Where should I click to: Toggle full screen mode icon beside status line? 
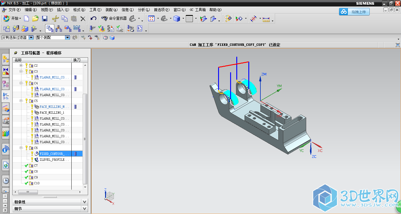(x=398, y=45)
